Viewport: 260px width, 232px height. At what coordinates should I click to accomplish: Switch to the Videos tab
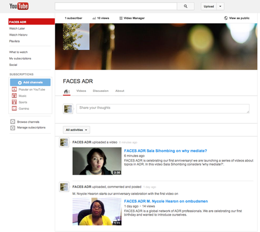tap(81, 91)
